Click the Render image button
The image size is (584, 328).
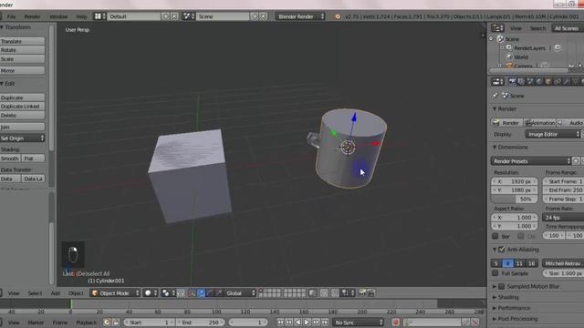click(507, 123)
